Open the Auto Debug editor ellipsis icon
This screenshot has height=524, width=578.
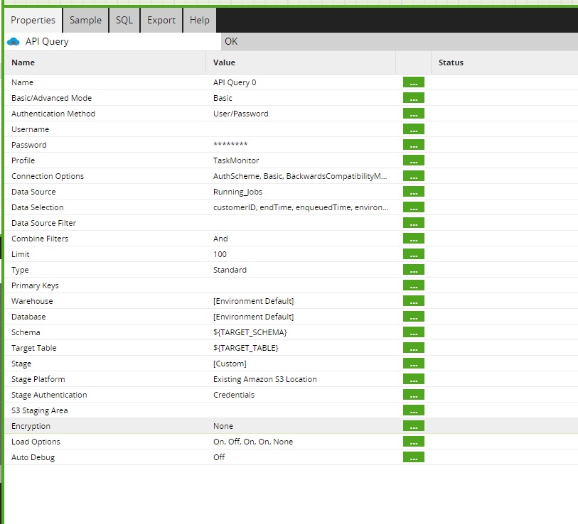tap(413, 457)
